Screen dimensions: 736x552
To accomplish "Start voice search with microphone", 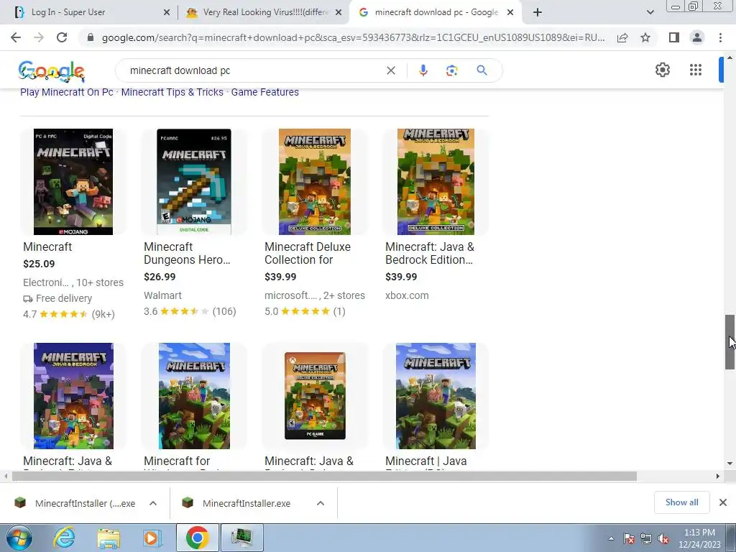I will tap(423, 70).
